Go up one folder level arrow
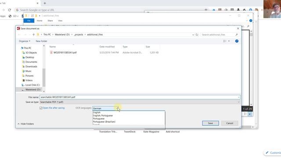Viewport: 281px width, 158px height. point(33,35)
